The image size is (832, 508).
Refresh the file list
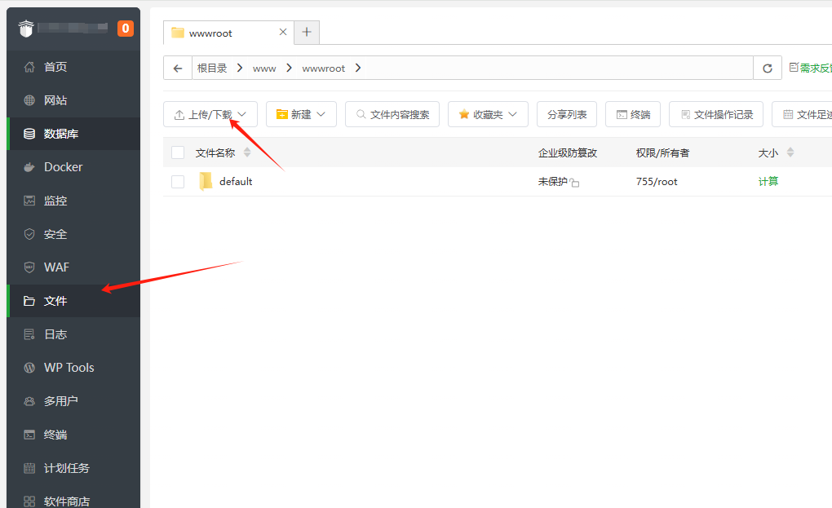click(768, 68)
